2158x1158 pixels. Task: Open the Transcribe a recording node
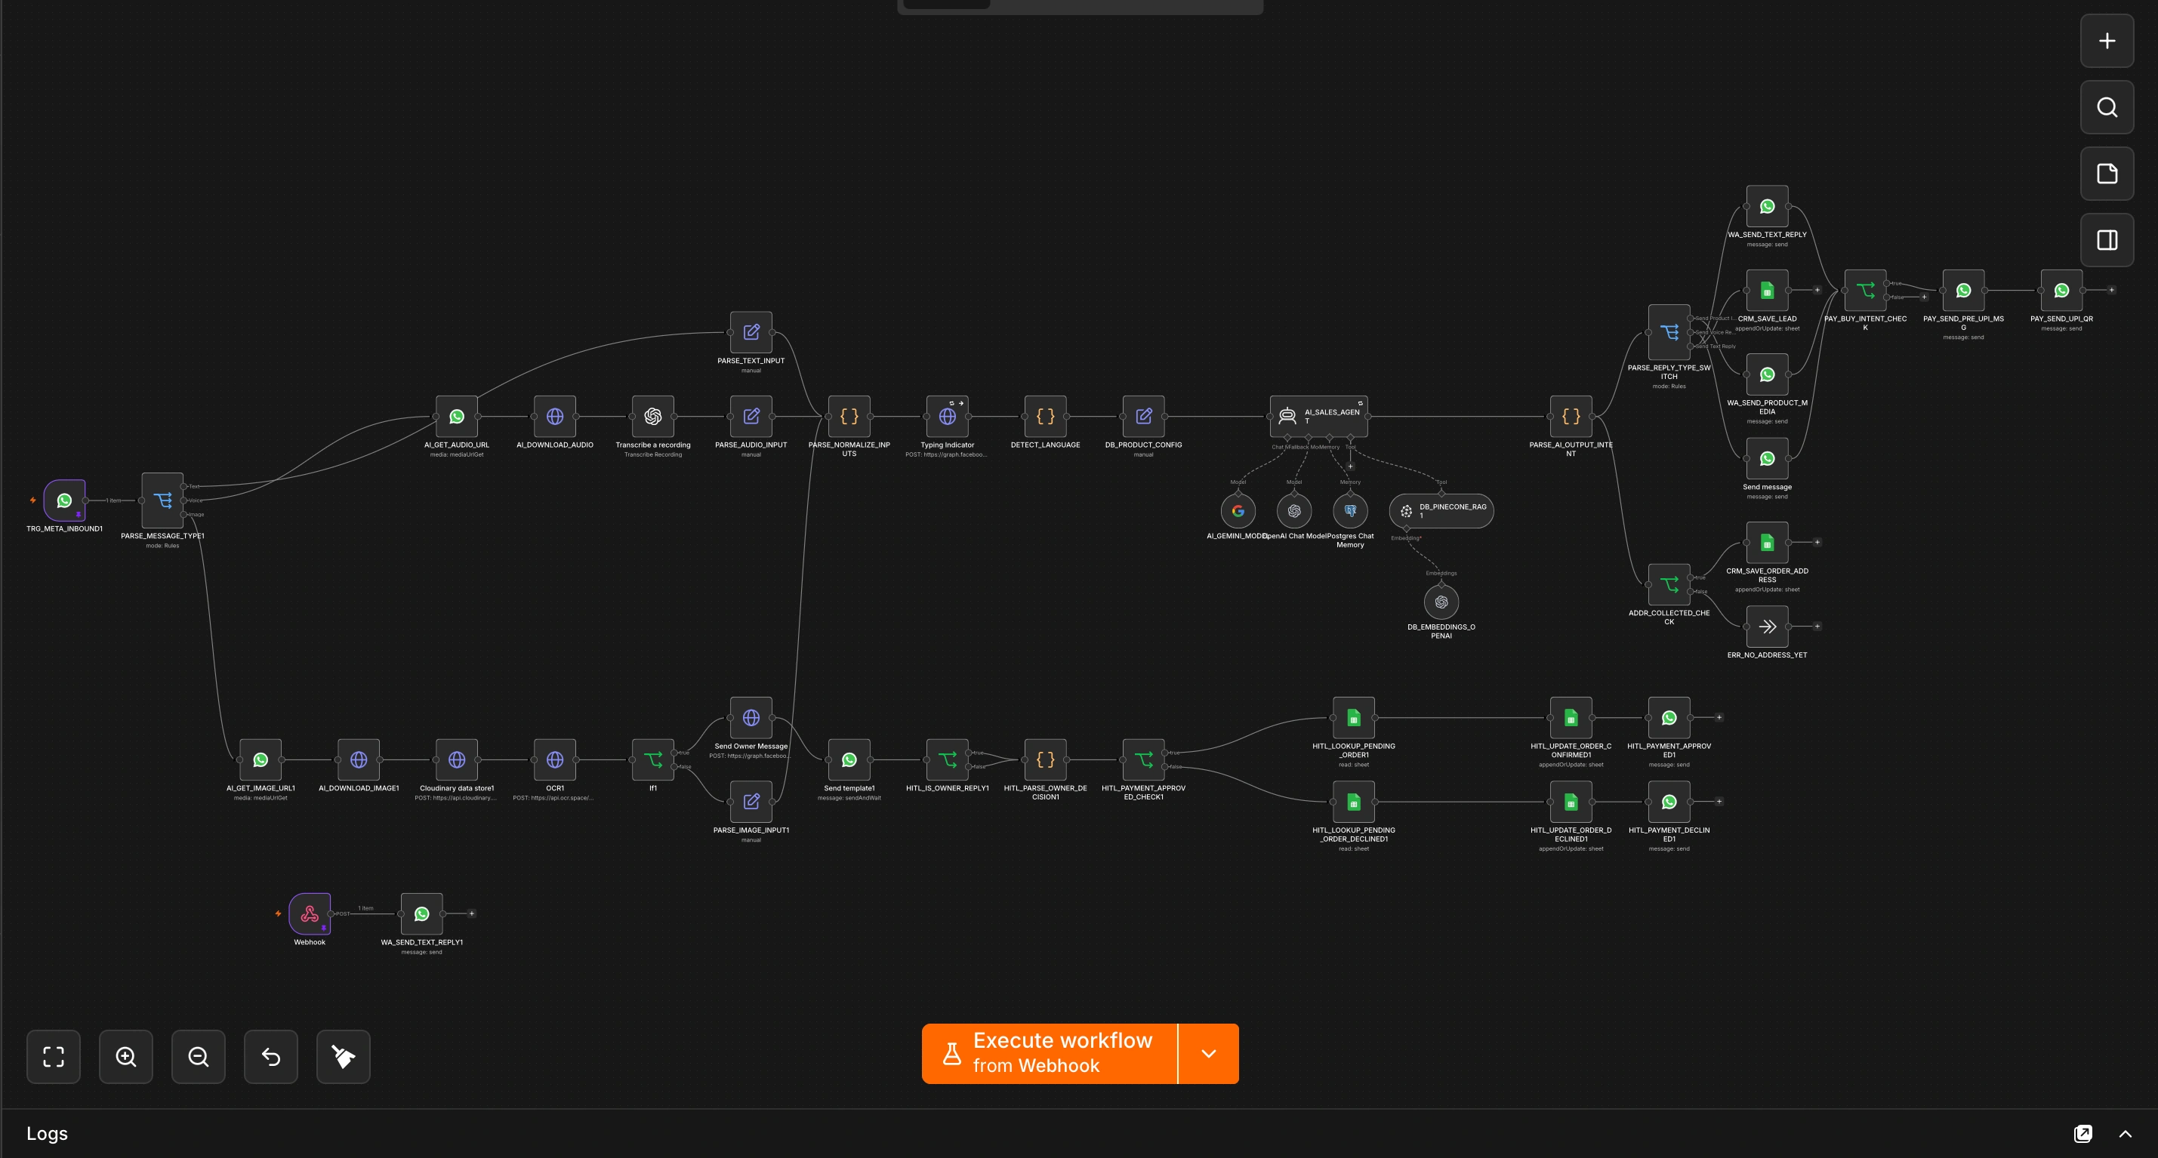pos(652,416)
